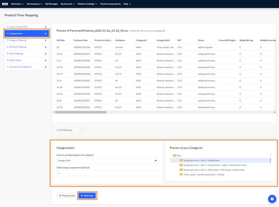The width and height of the screenshot is (279, 207).
Task: Open the Platform Settings dropdown
Action: tap(87, 4)
